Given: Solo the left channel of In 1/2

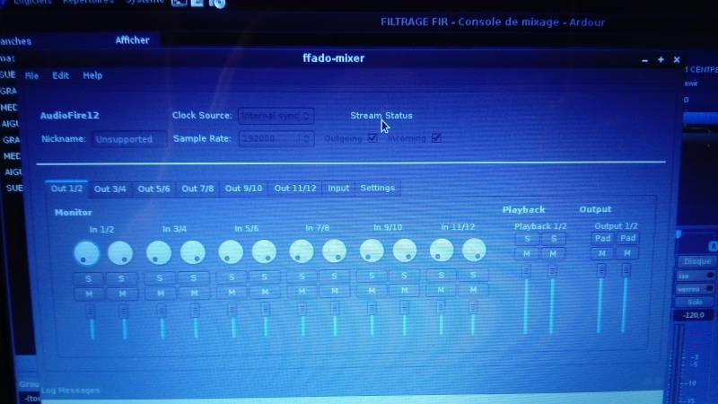Looking at the screenshot, I should 88,278.
